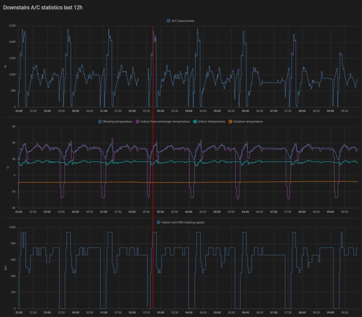The image size is (362, 317).
Task: Click the teal Indoor temperature legend dot
Action: tap(195, 122)
